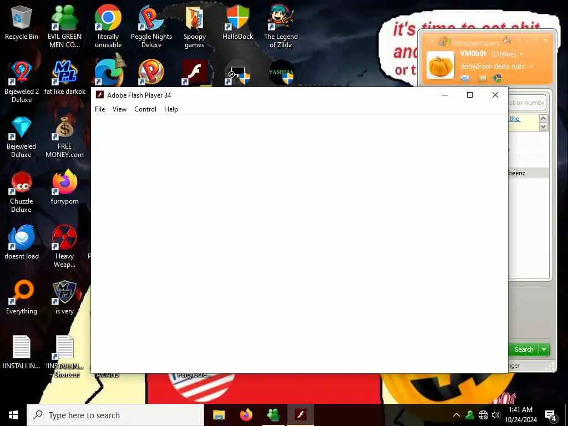Open network settings tray icon
The height and width of the screenshot is (426, 568).
point(483,415)
